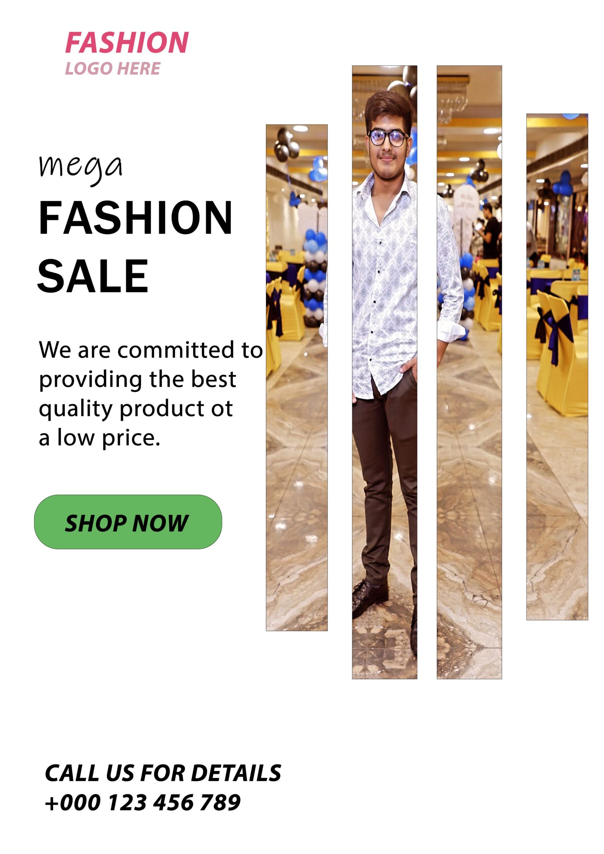
Task: Select the leftmost photo strip with balloons
Action: point(297,378)
